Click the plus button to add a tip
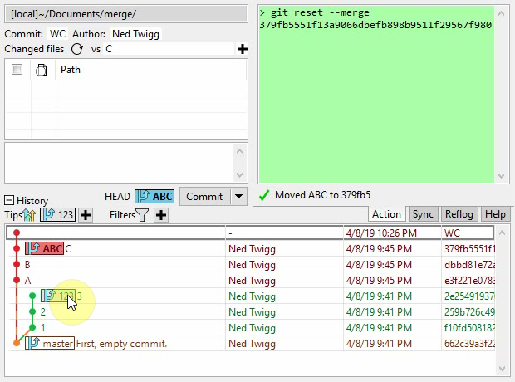 click(86, 215)
